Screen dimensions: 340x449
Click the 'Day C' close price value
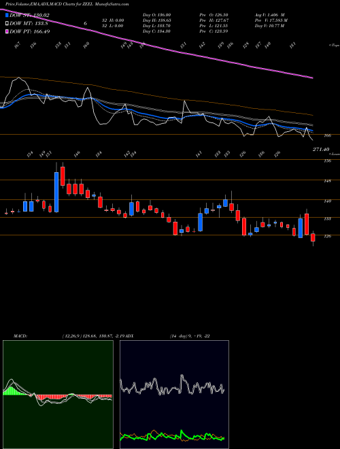(x=156, y=31)
